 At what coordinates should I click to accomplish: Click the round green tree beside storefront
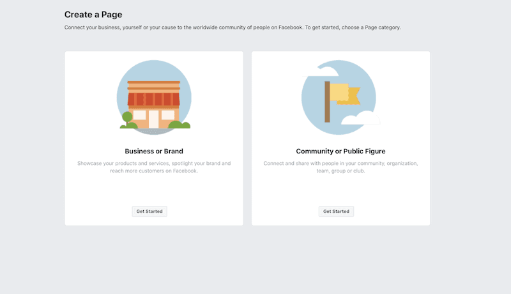click(x=127, y=117)
